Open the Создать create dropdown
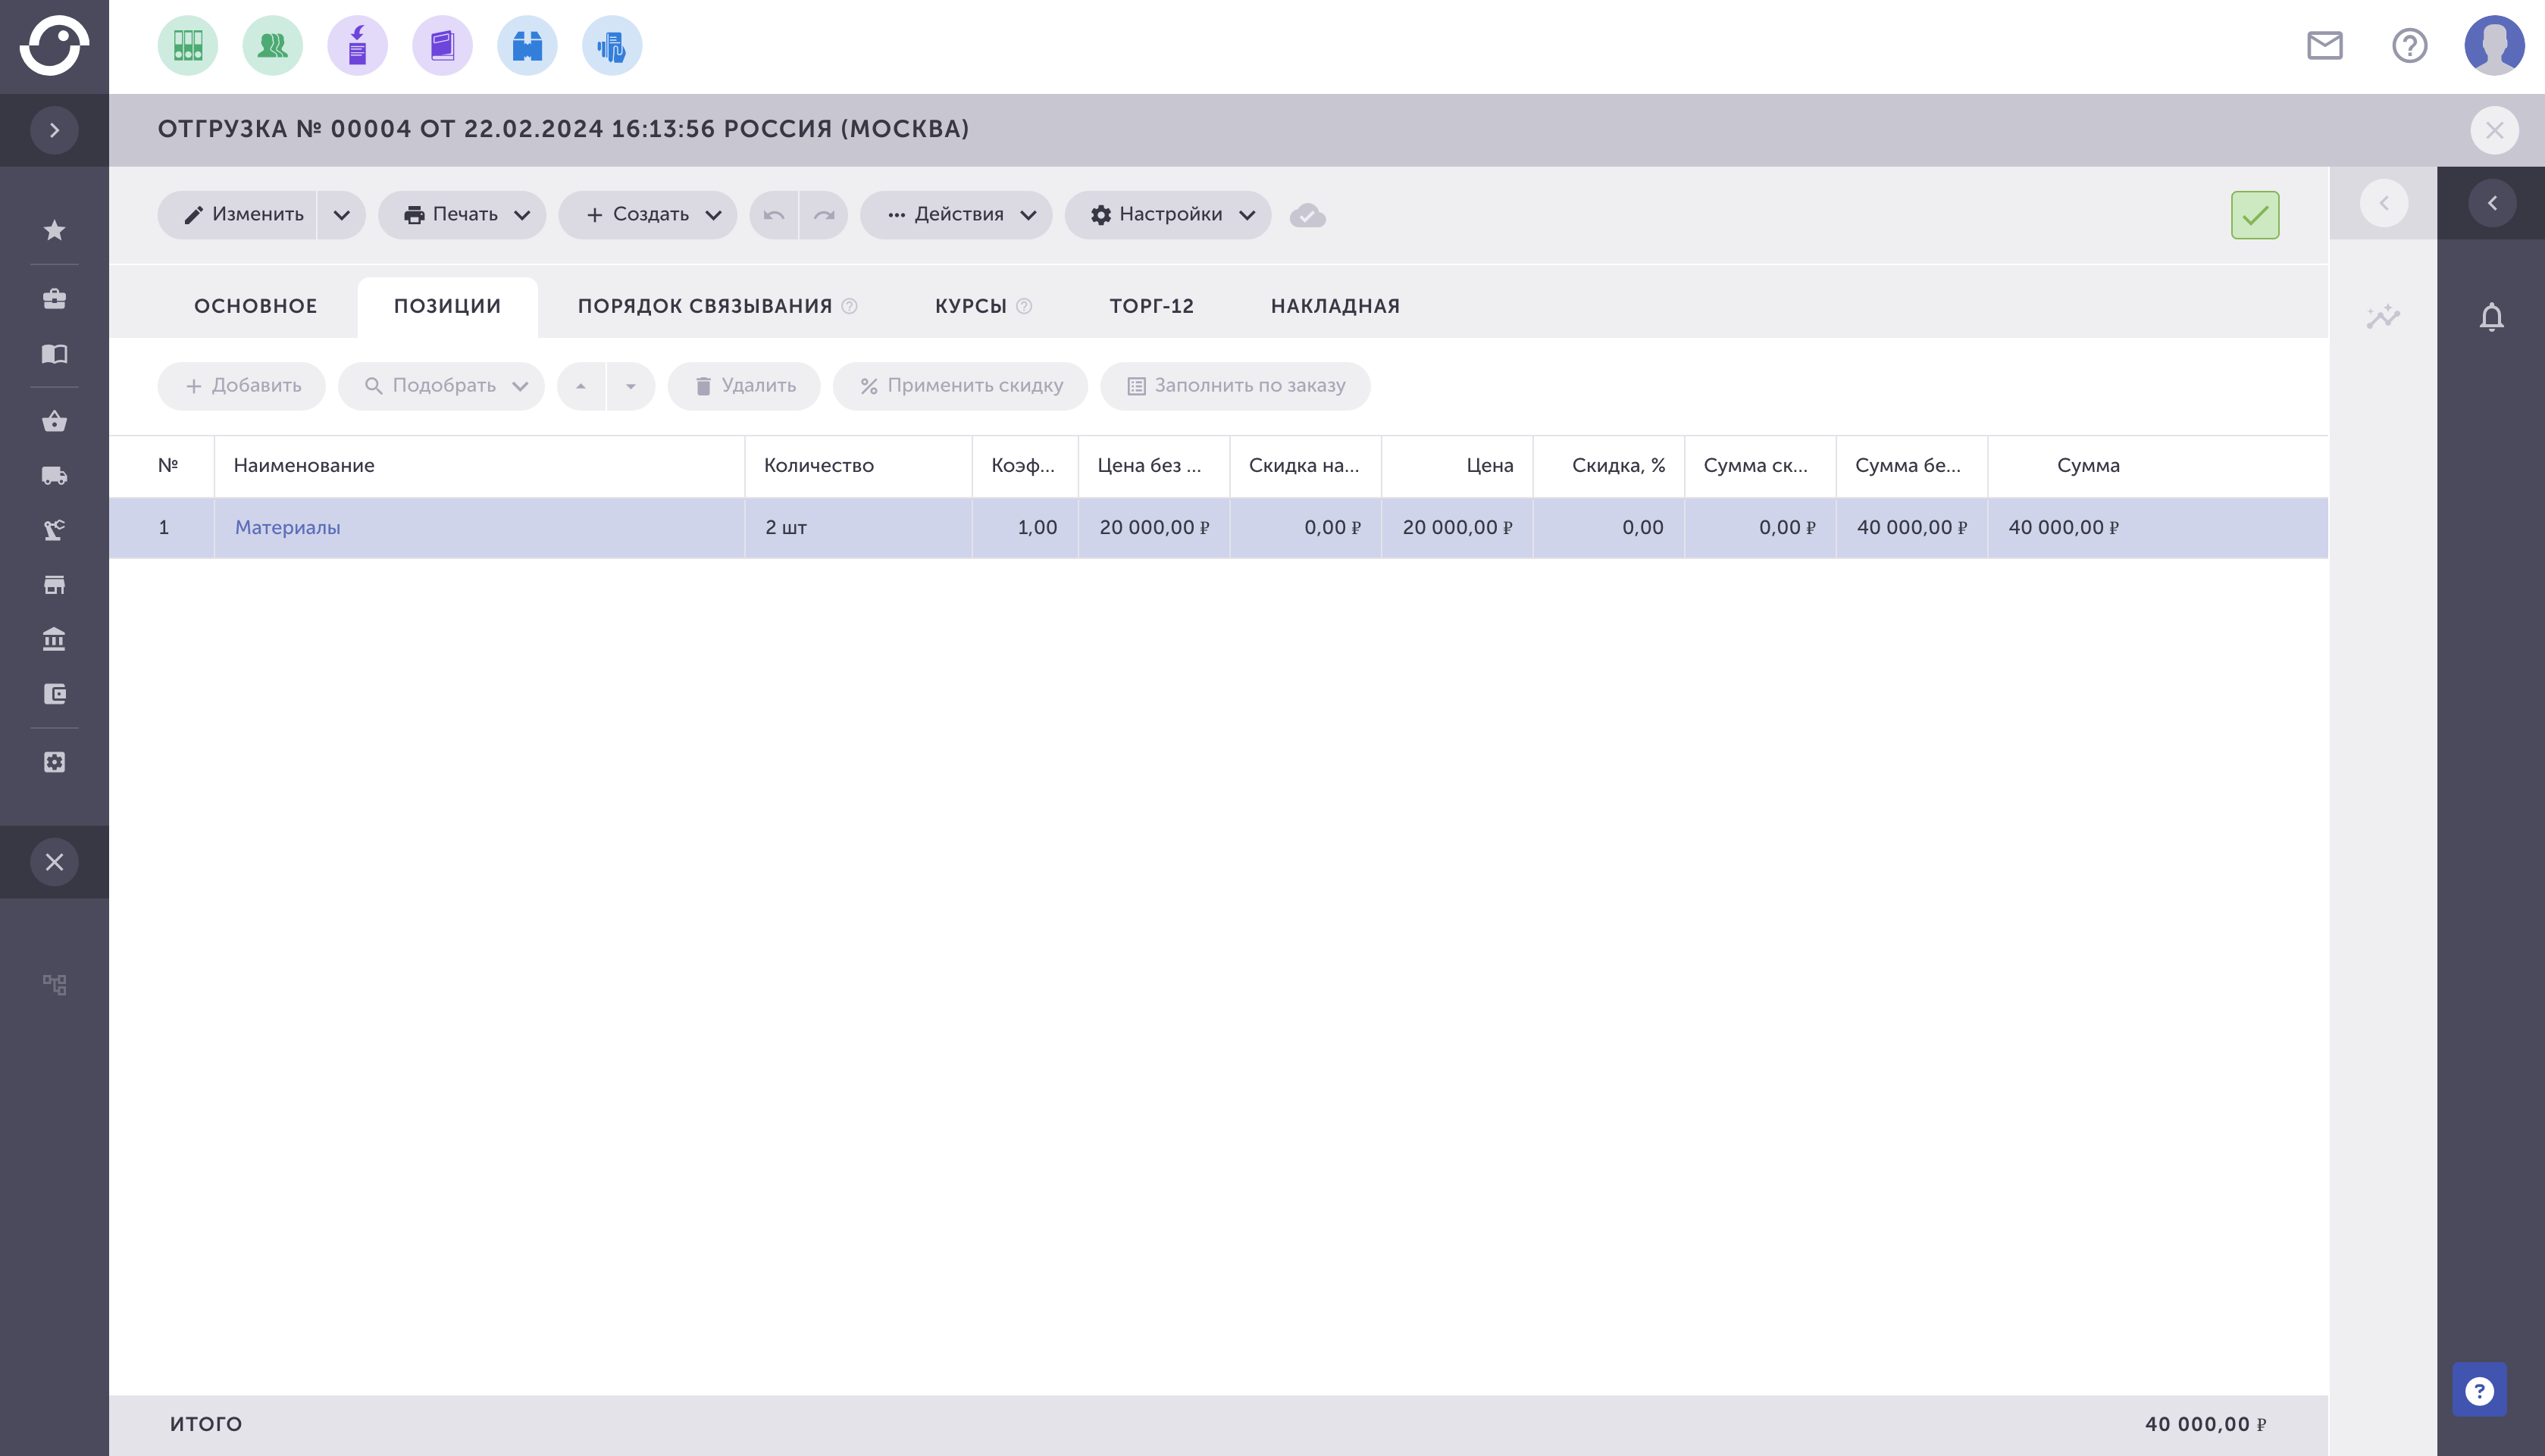Viewport: 2545px width, 1456px height. [x=648, y=215]
